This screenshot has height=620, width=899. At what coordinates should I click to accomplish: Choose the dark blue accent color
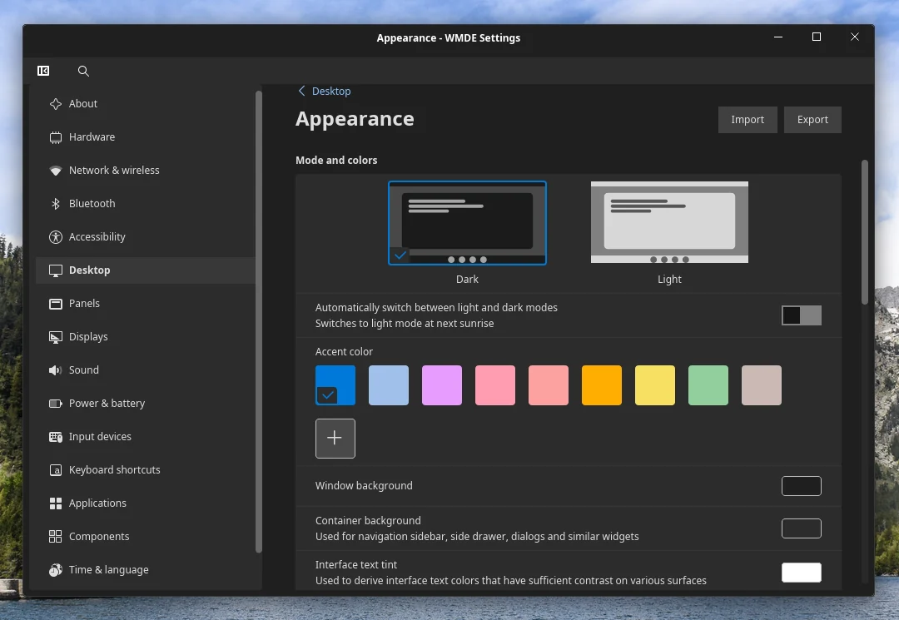[335, 385]
